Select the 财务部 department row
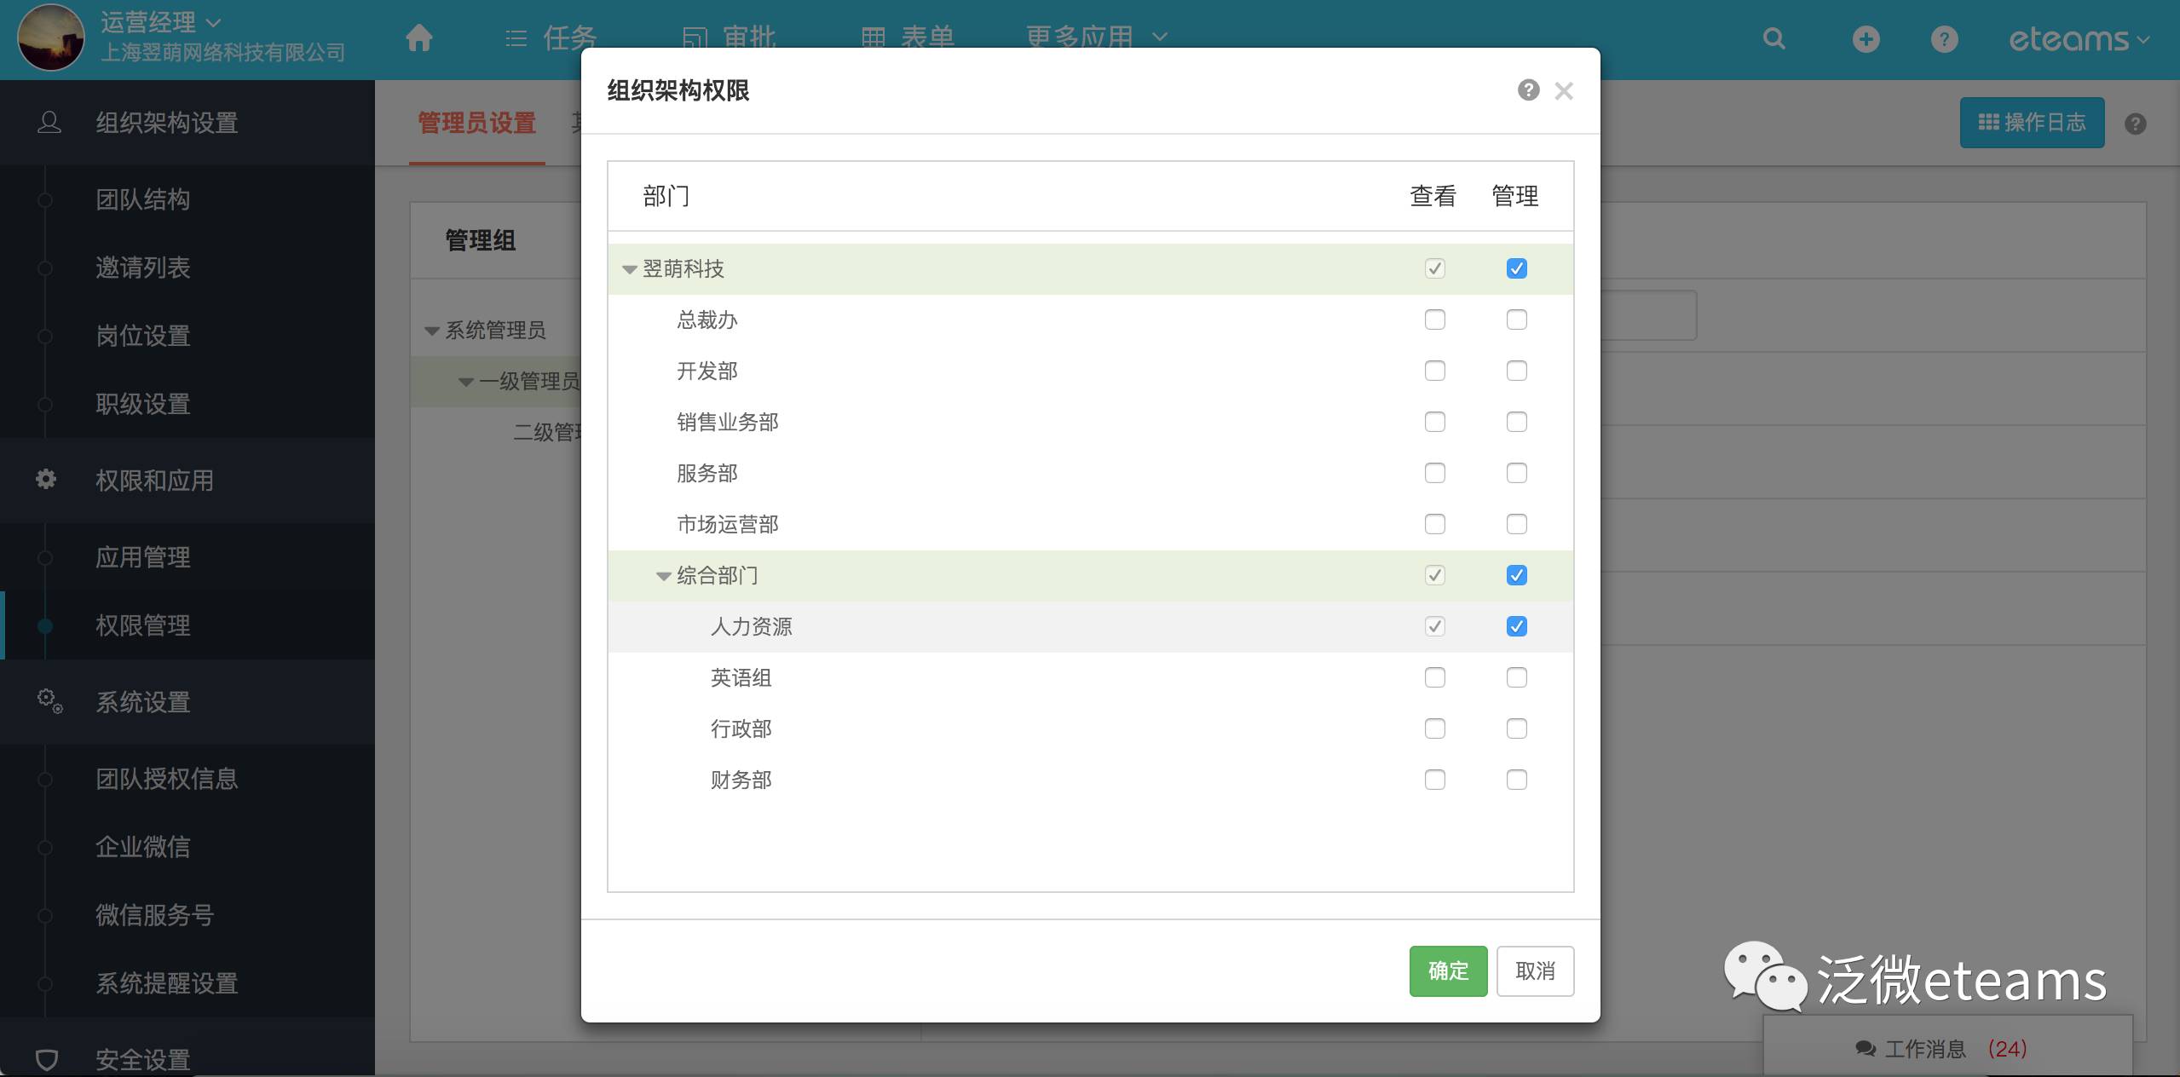Viewport: 2180px width, 1077px height. pos(741,780)
